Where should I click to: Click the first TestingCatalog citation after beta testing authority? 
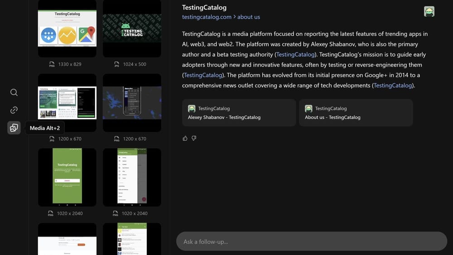[295, 54]
